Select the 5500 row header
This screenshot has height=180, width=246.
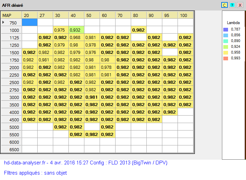(x=11, y=134)
